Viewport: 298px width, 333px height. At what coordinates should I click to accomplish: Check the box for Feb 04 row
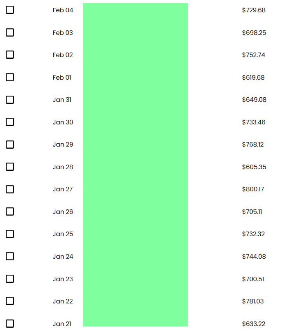click(x=10, y=10)
